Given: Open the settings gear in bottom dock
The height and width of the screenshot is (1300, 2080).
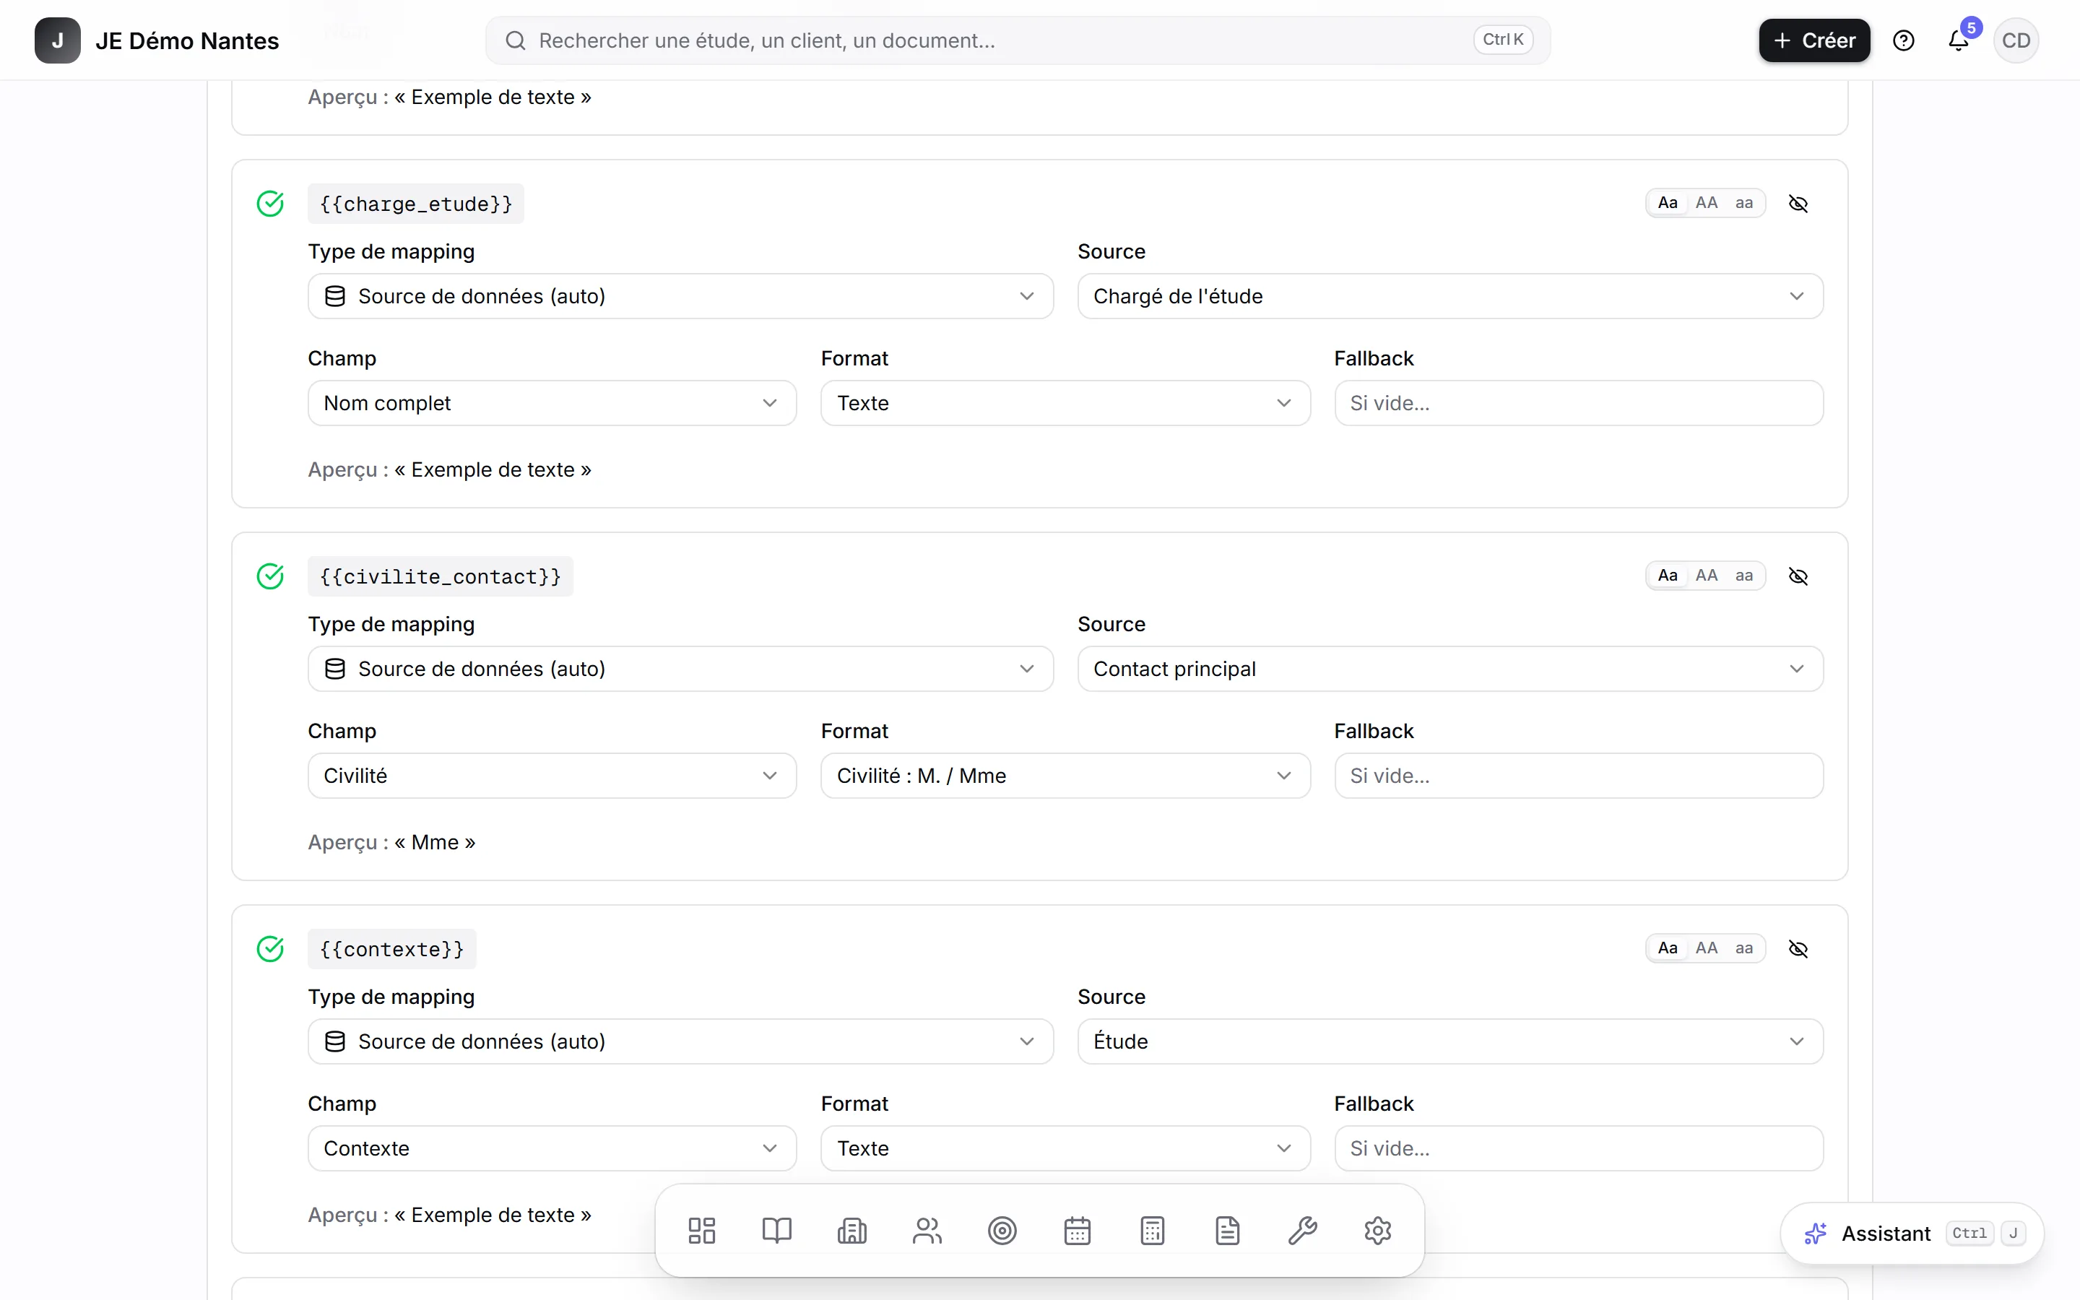Looking at the screenshot, I should point(1378,1231).
